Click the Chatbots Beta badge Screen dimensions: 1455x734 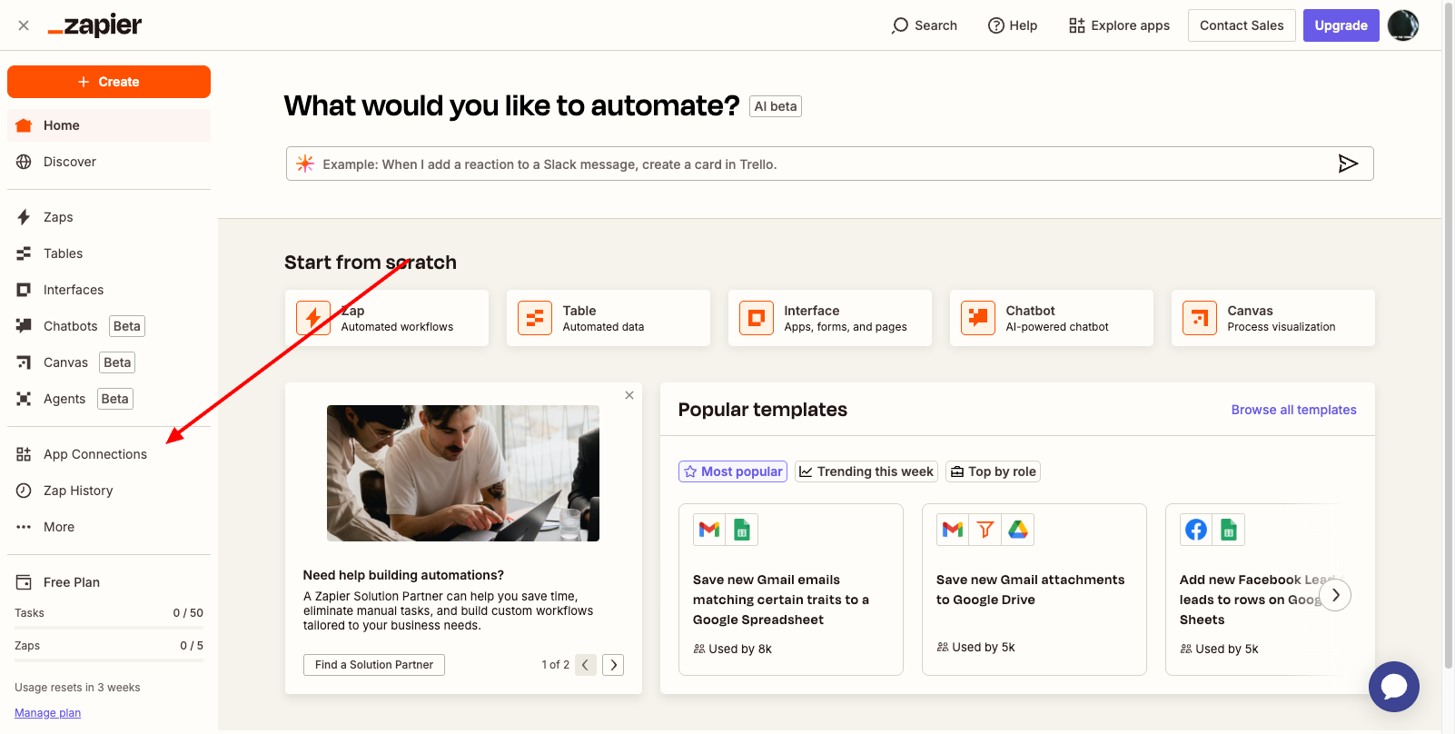[x=127, y=326]
